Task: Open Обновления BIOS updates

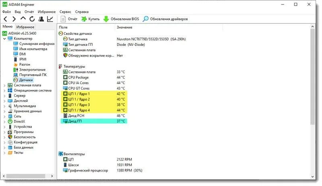Action: 121,19
